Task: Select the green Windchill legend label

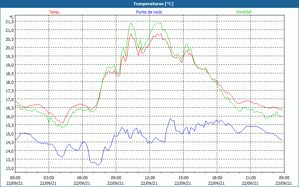Action: tap(244, 12)
